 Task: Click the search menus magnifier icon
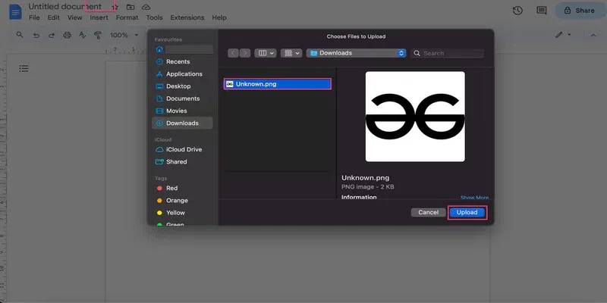click(20, 35)
